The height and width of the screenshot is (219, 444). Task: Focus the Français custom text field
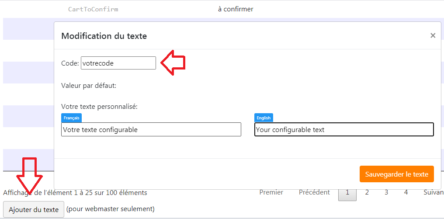151,129
